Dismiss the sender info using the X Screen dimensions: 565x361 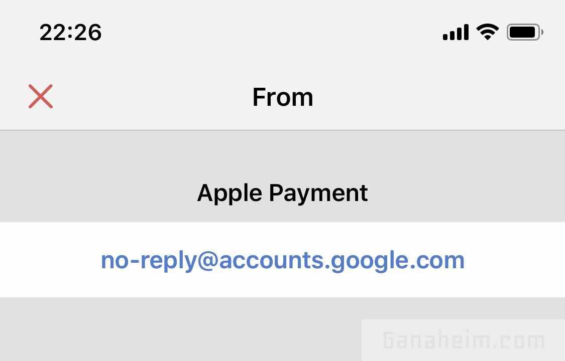tap(41, 96)
